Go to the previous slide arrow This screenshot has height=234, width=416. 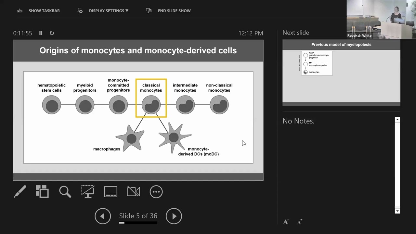[x=103, y=216]
